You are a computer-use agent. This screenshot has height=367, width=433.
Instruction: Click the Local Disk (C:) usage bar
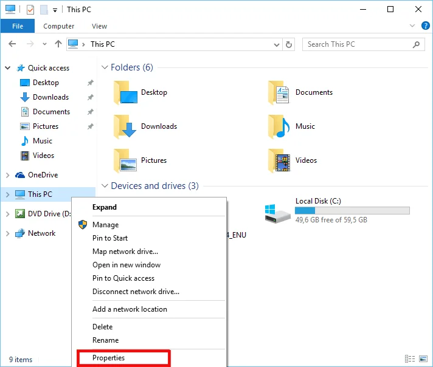(x=352, y=211)
